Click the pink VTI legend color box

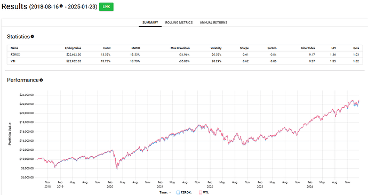(201, 192)
